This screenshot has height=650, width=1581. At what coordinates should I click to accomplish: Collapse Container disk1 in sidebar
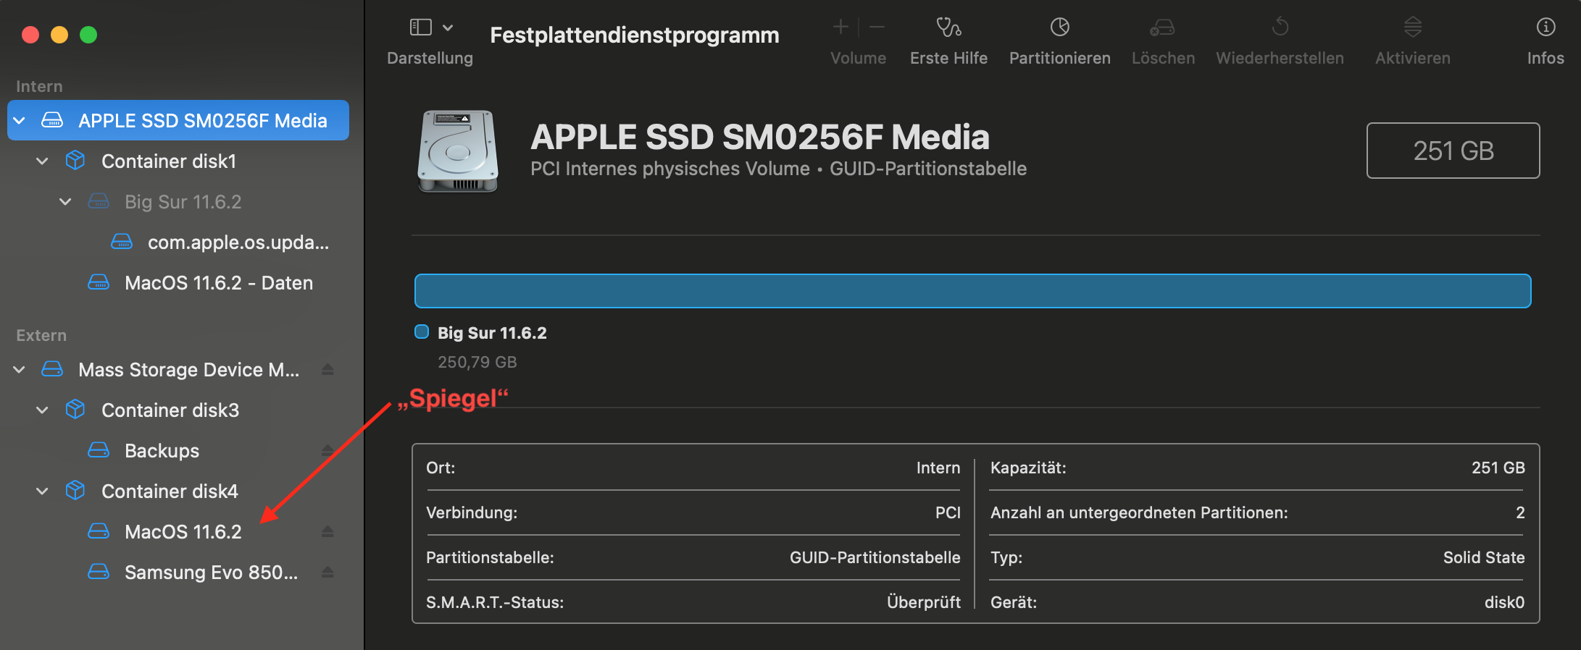(x=43, y=161)
